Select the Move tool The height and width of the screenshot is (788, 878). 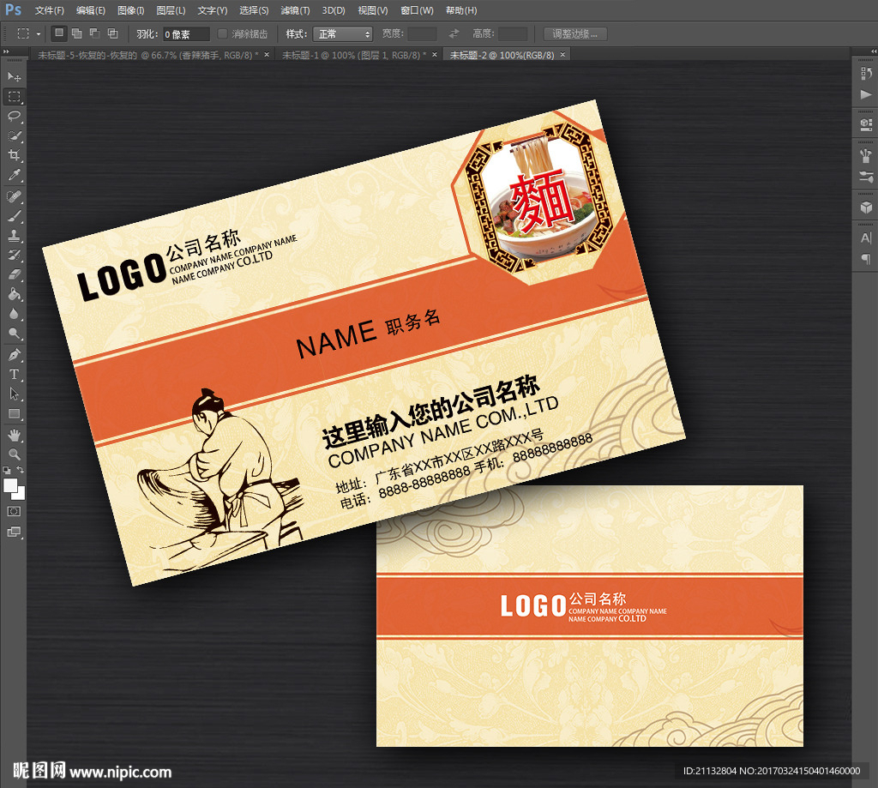tap(14, 76)
